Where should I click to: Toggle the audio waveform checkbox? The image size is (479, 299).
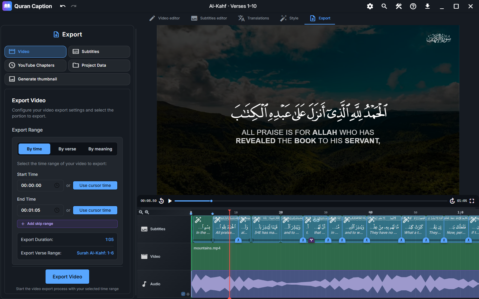coord(183,294)
